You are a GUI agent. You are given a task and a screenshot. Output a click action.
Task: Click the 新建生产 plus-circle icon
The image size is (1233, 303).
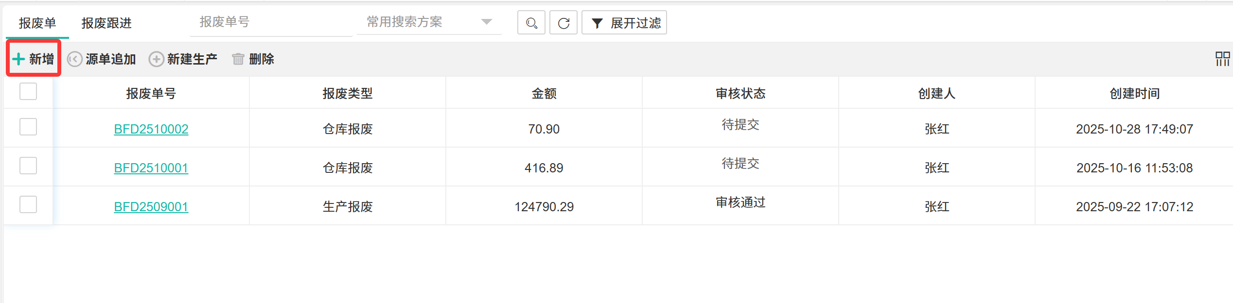tap(156, 59)
